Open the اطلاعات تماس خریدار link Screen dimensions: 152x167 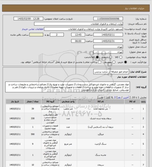tap(32, 29)
